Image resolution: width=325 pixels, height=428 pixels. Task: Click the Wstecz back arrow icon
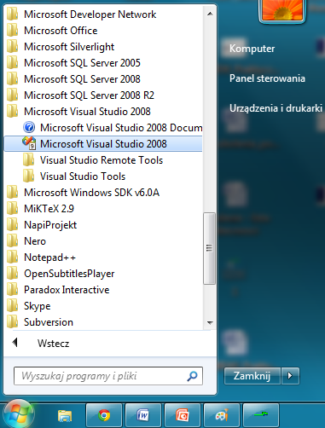15,343
